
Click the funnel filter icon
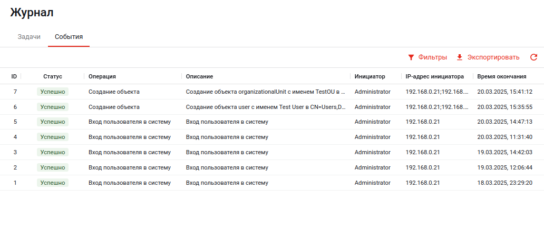pos(411,57)
